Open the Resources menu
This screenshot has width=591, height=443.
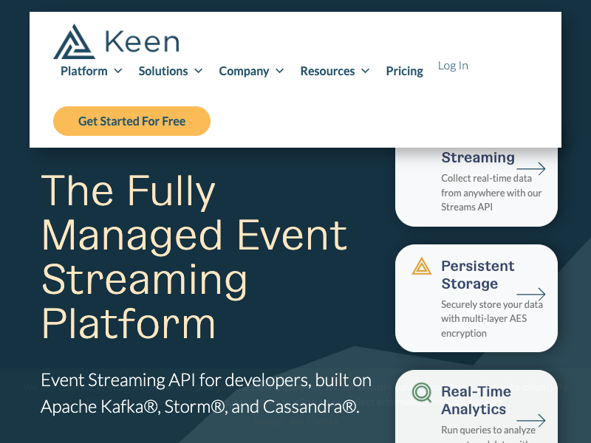(x=327, y=71)
